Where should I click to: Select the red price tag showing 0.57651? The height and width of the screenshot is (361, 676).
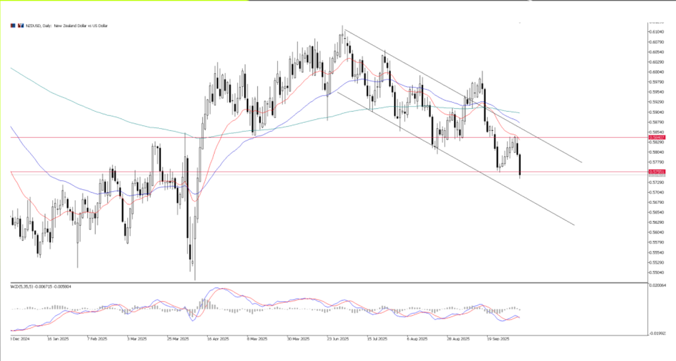click(x=656, y=171)
